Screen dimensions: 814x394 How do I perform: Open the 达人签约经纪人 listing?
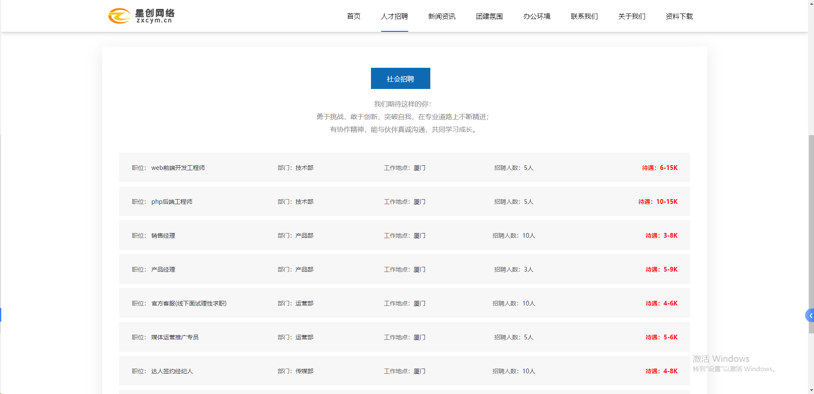pyautogui.click(x=172, y=371)
